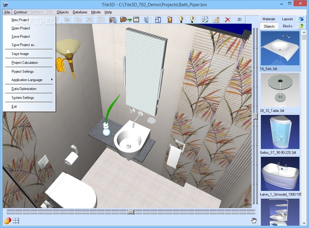
Task: Expand Application Language submenu
Action: pos(29,80)
